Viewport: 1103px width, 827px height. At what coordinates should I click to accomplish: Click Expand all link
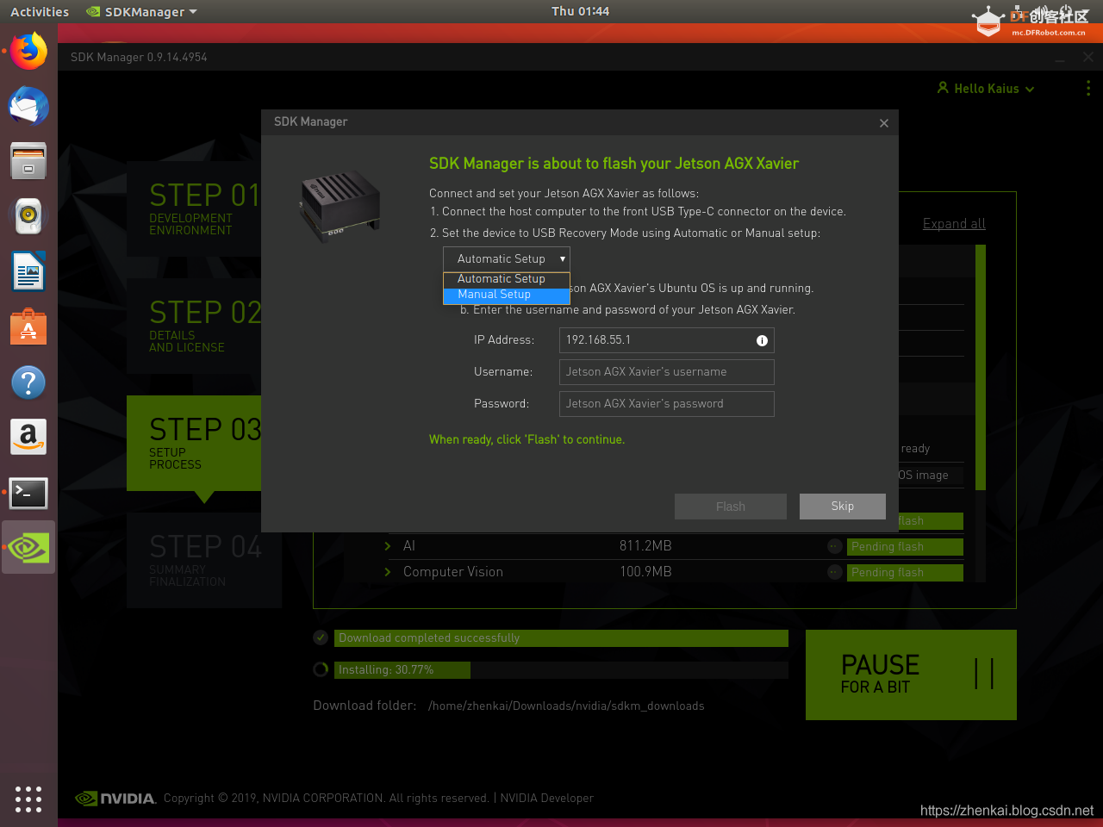pyautogui.click(x=954, y=224)
